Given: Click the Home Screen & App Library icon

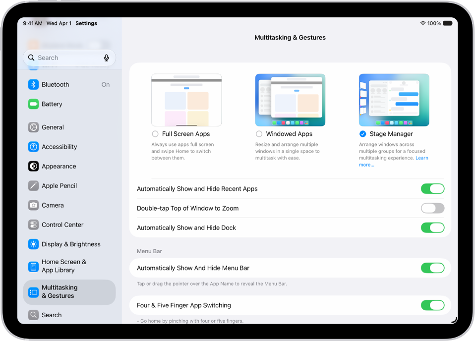Looking at the screenshot, I should (x=33, y=267).
